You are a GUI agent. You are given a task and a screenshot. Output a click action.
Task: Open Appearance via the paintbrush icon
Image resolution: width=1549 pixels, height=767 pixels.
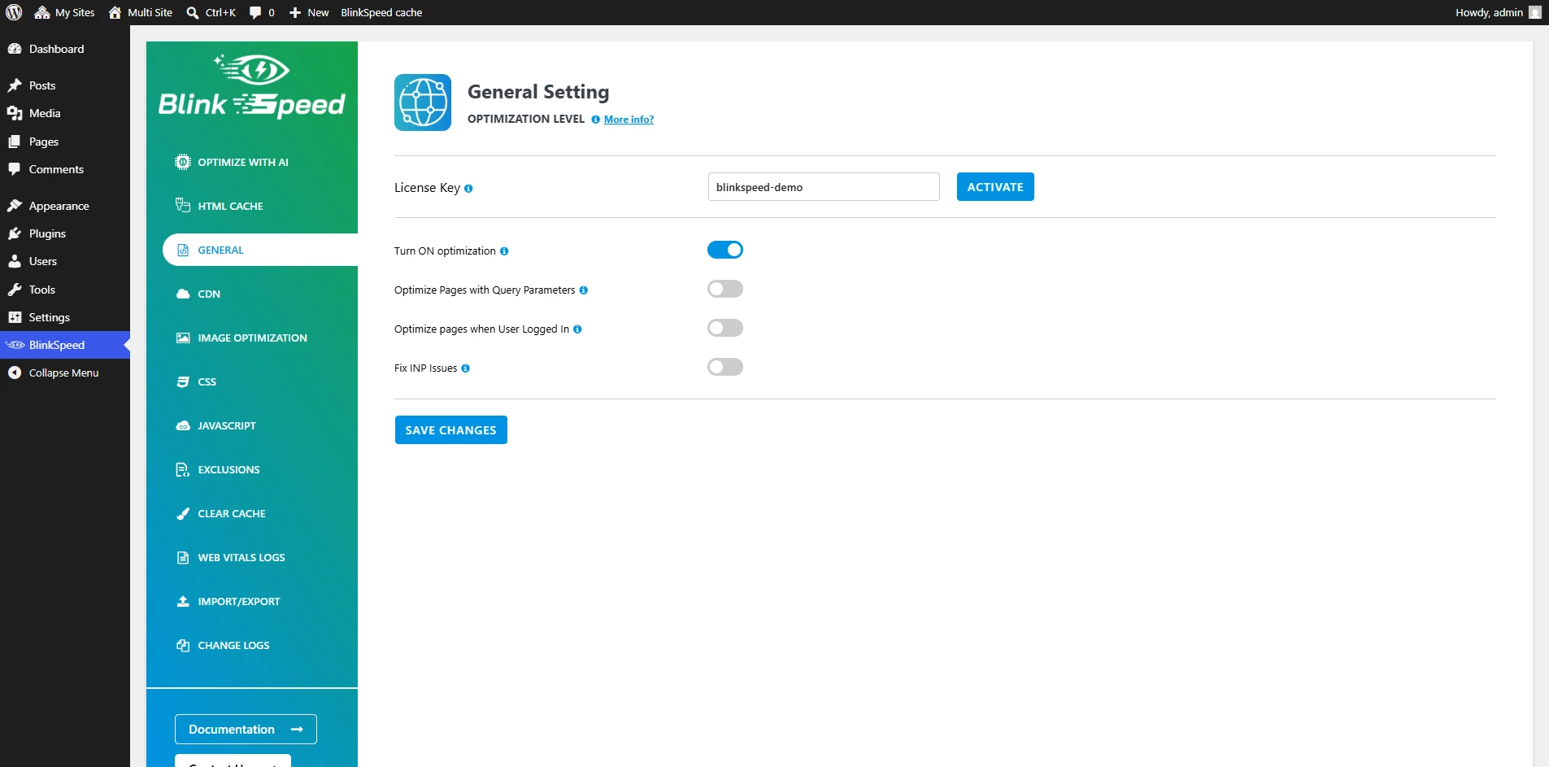[x=15, y=206]
